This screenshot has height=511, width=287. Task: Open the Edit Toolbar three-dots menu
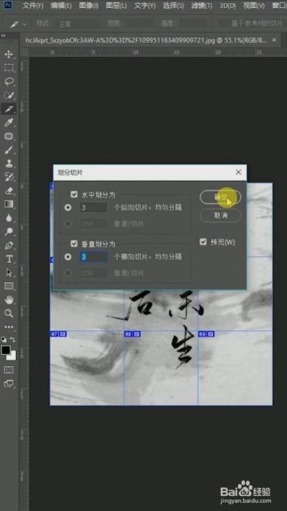coord(9,327)
